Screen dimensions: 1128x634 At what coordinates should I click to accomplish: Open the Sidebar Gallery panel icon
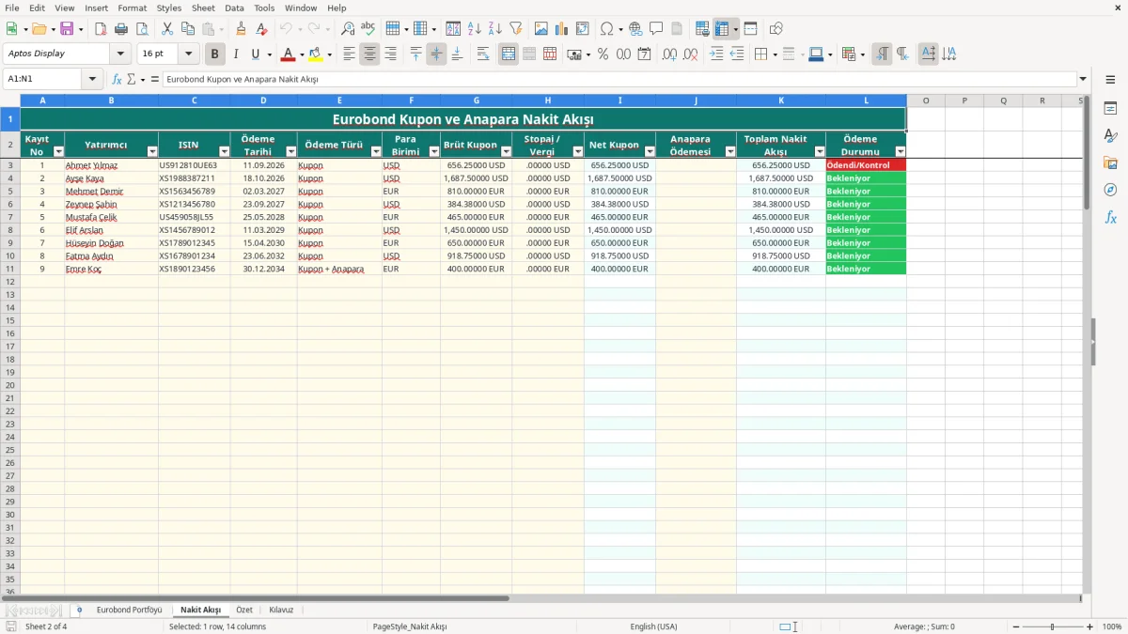point(1110,163)
